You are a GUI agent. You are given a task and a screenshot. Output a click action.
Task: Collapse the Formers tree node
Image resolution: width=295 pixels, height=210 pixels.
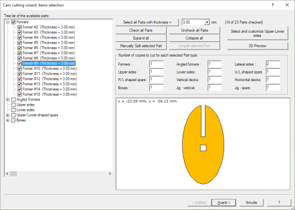click(8, 22)
